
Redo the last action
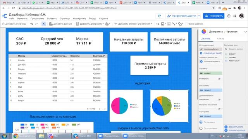36,24
